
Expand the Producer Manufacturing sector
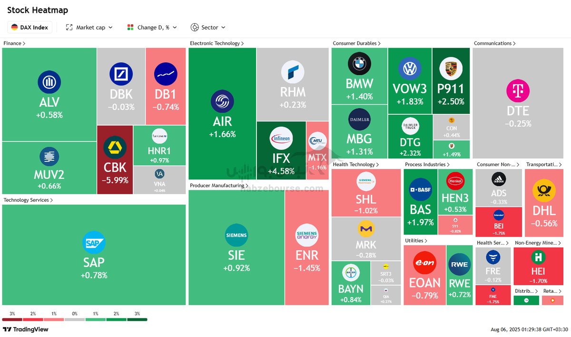click(x=219, y=185)
